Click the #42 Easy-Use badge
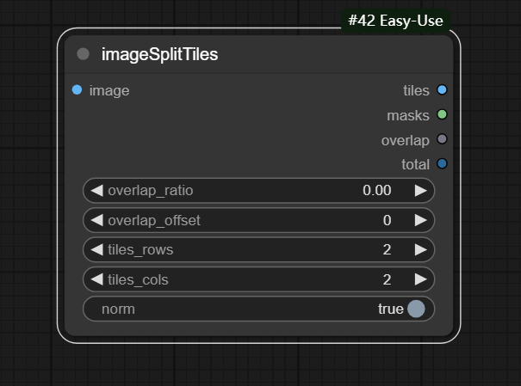Screen dimensions: 521x386 pos(396,19)
